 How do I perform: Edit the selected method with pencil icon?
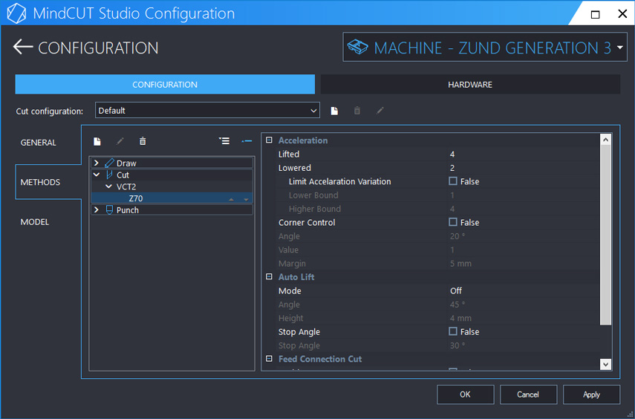point(120,141)
